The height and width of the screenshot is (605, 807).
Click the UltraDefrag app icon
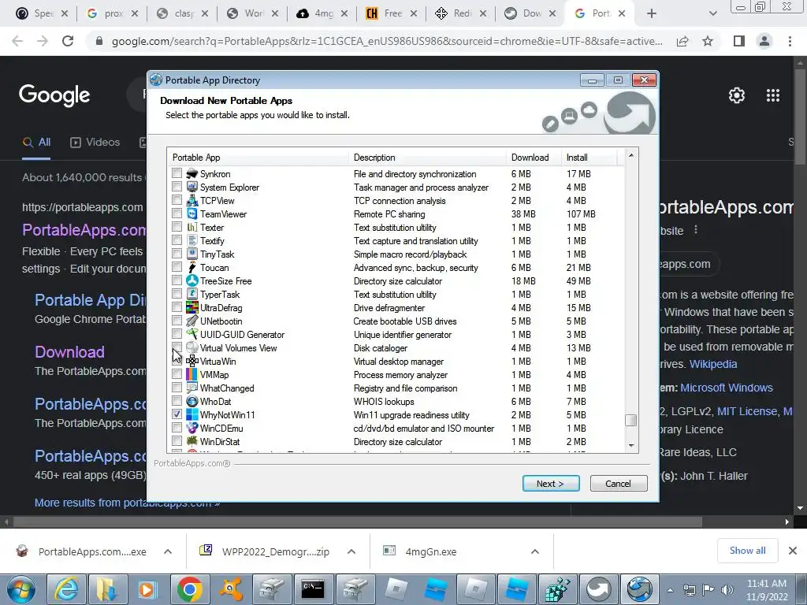[192, 308]
